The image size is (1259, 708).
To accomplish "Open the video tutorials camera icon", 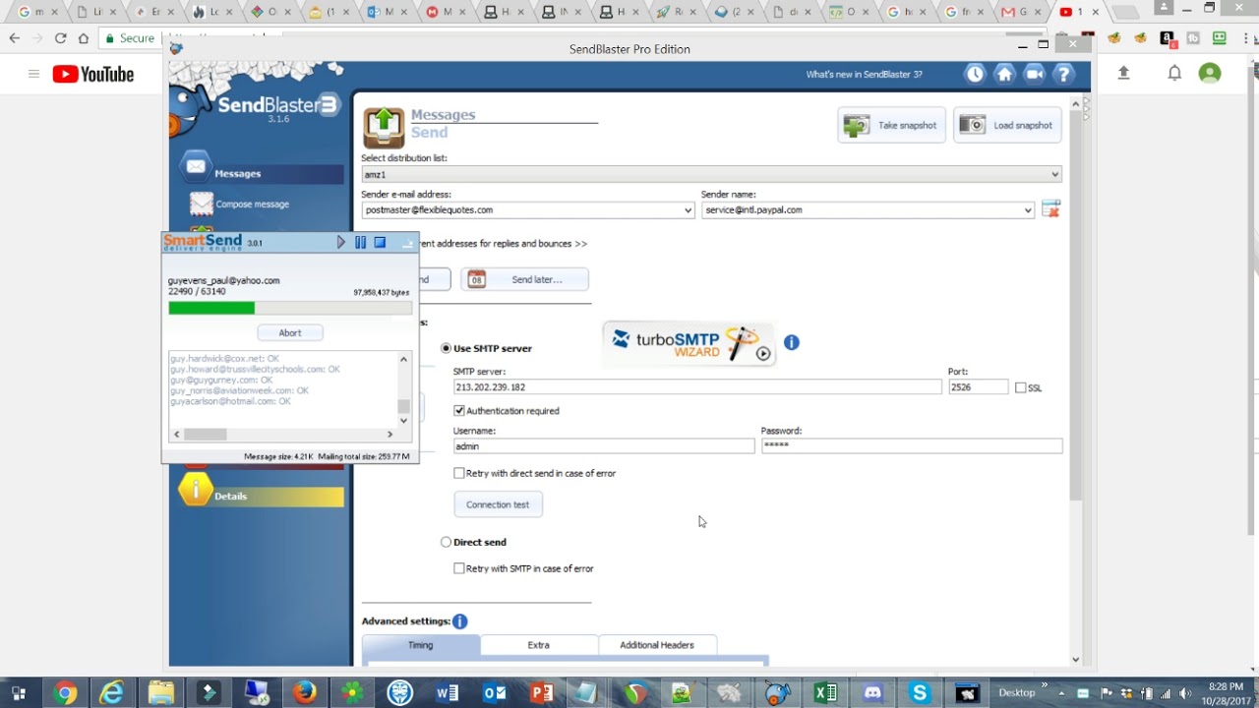I will [1034, 74].
